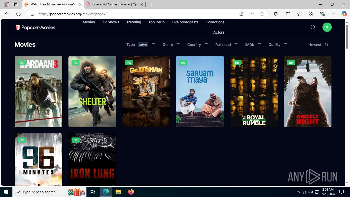Open the site search magnifier icon
This screenshot has height=197, width=350.
(x=313, y=27)
